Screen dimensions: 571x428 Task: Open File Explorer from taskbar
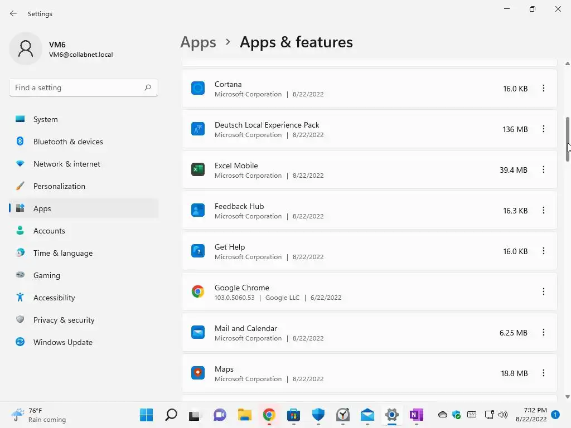tap(245, 415)
